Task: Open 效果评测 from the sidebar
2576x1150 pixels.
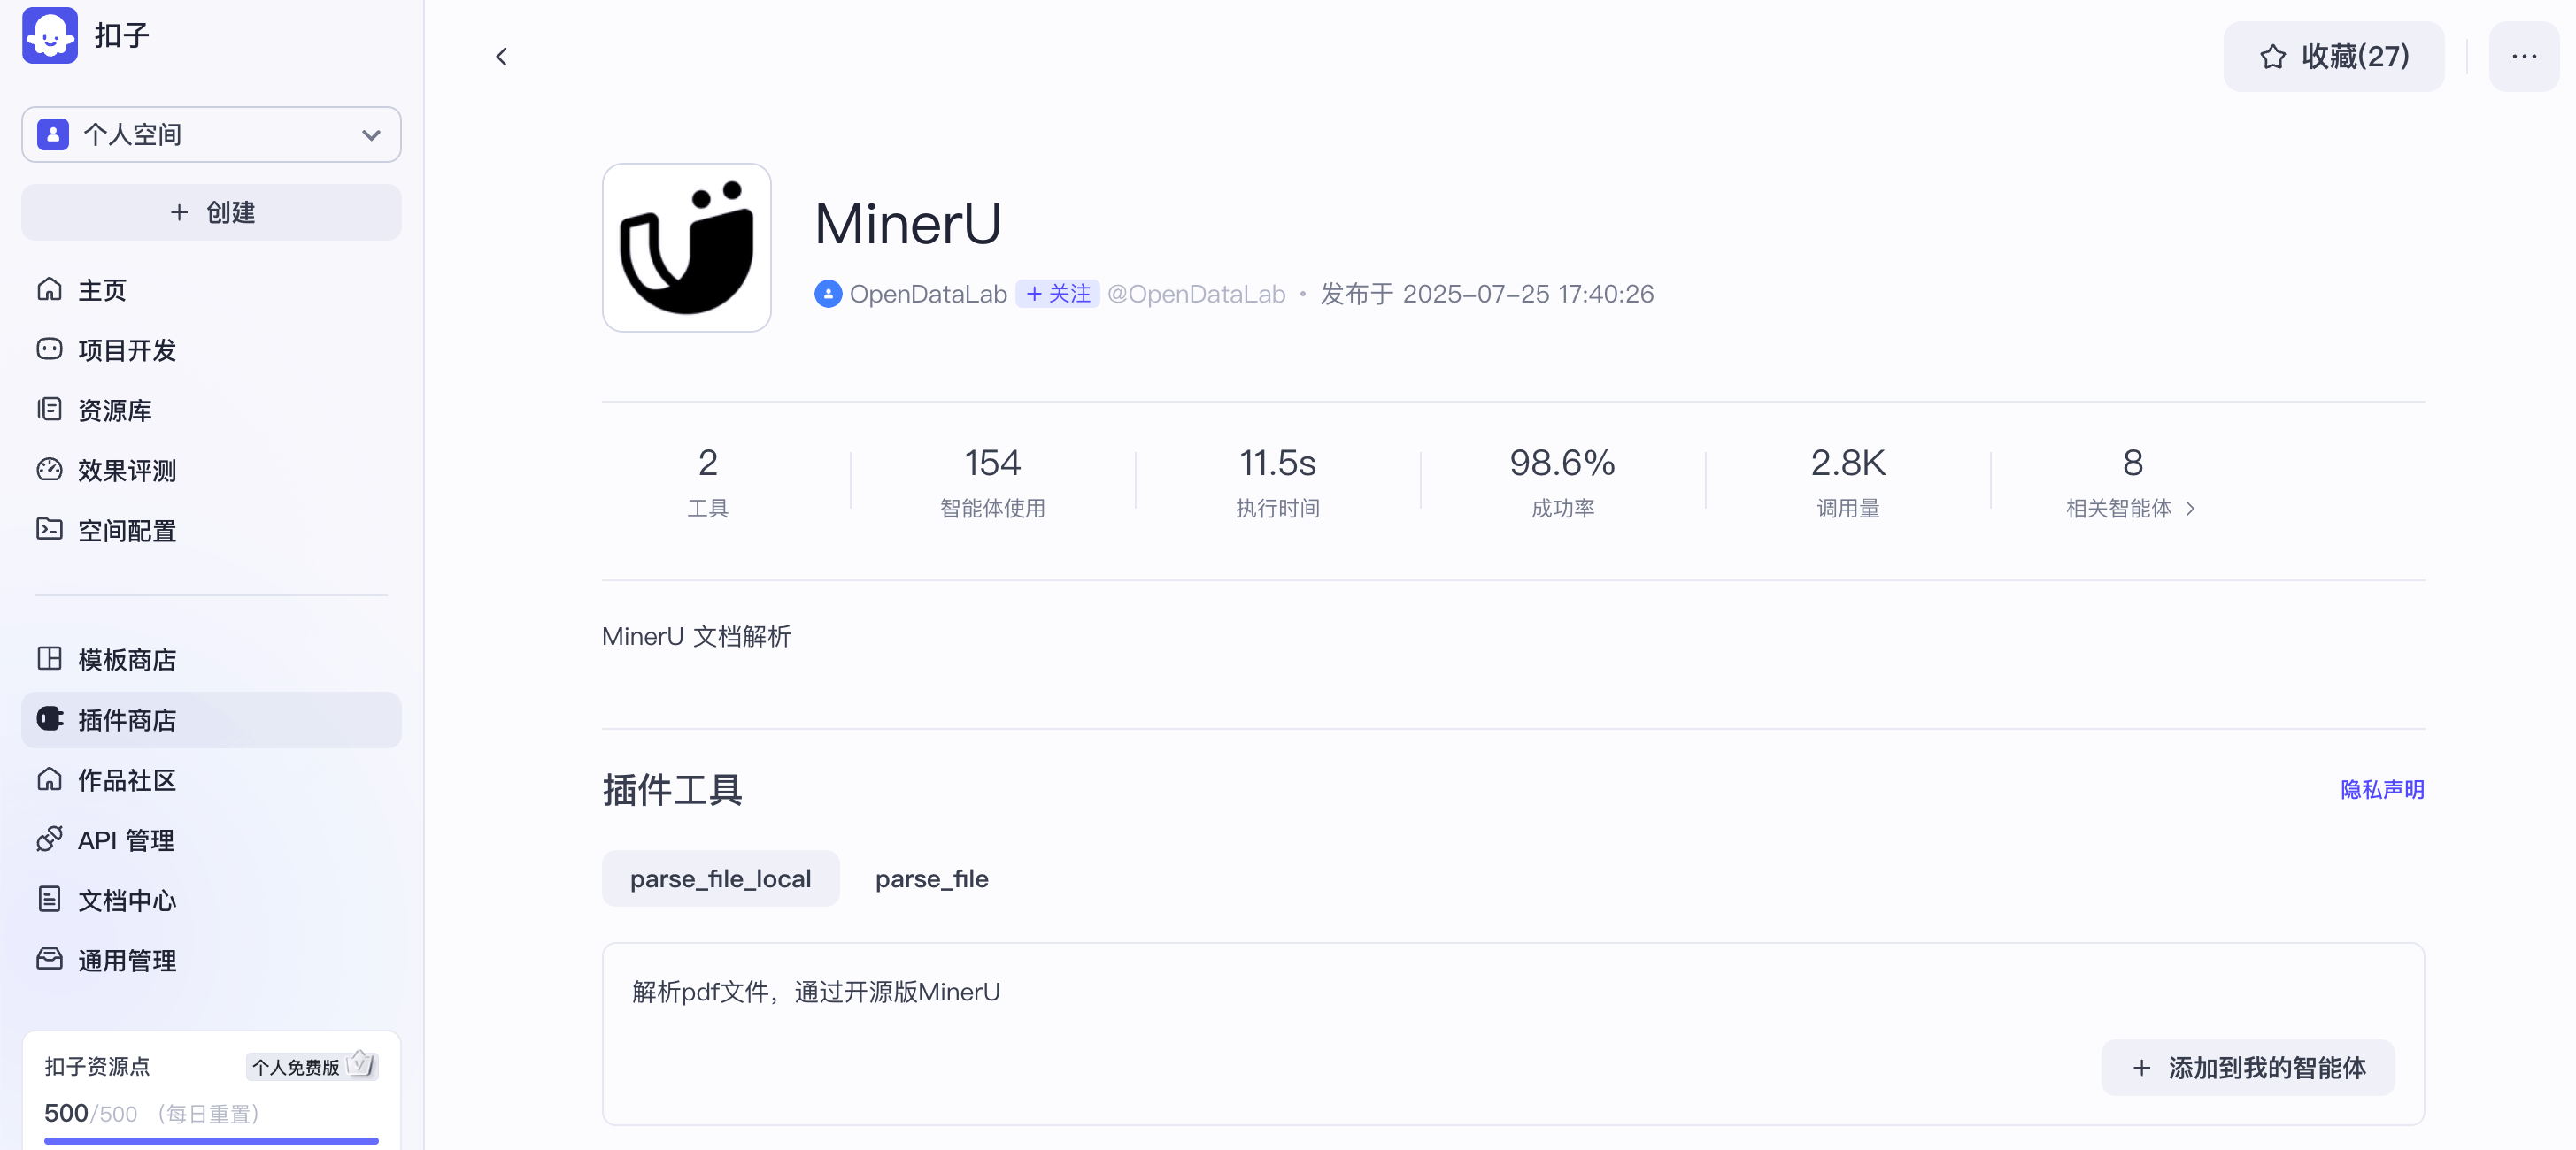Action: (126, 470)
